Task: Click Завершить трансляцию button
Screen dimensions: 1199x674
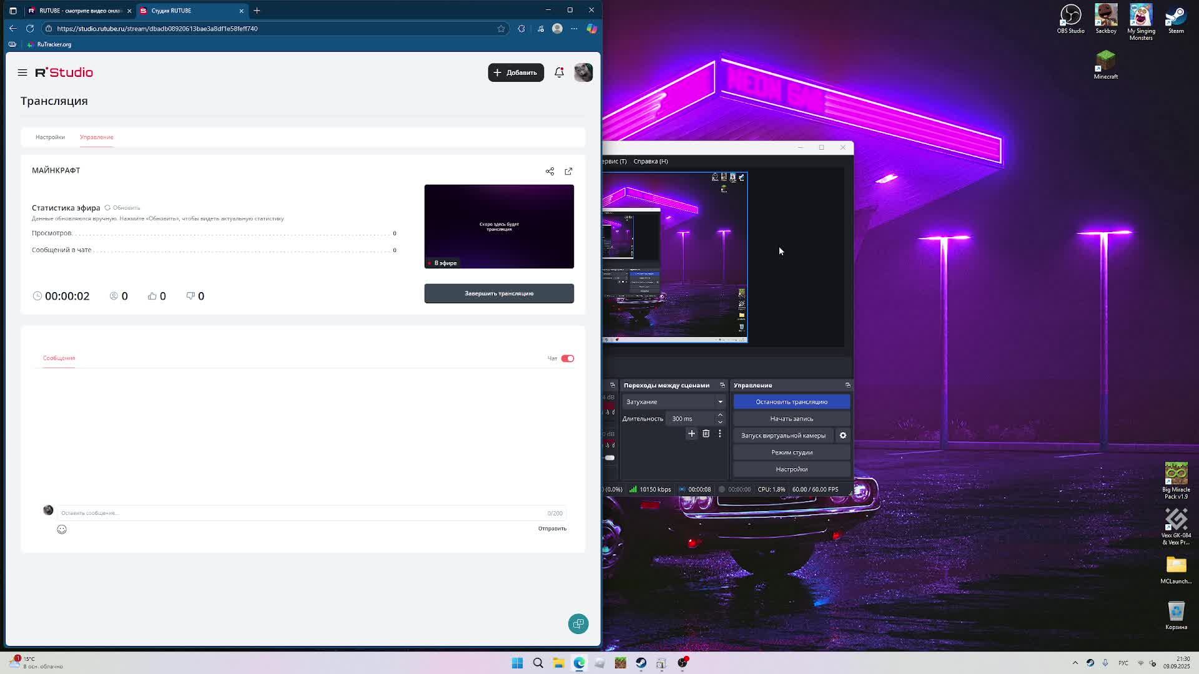Action: coord(498,293)
